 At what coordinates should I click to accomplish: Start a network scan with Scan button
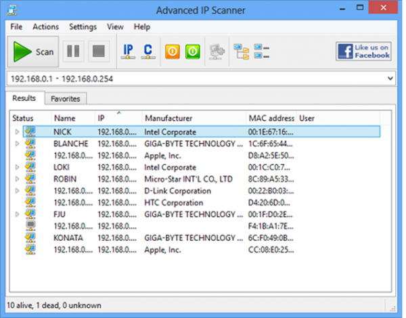(34, 52)
